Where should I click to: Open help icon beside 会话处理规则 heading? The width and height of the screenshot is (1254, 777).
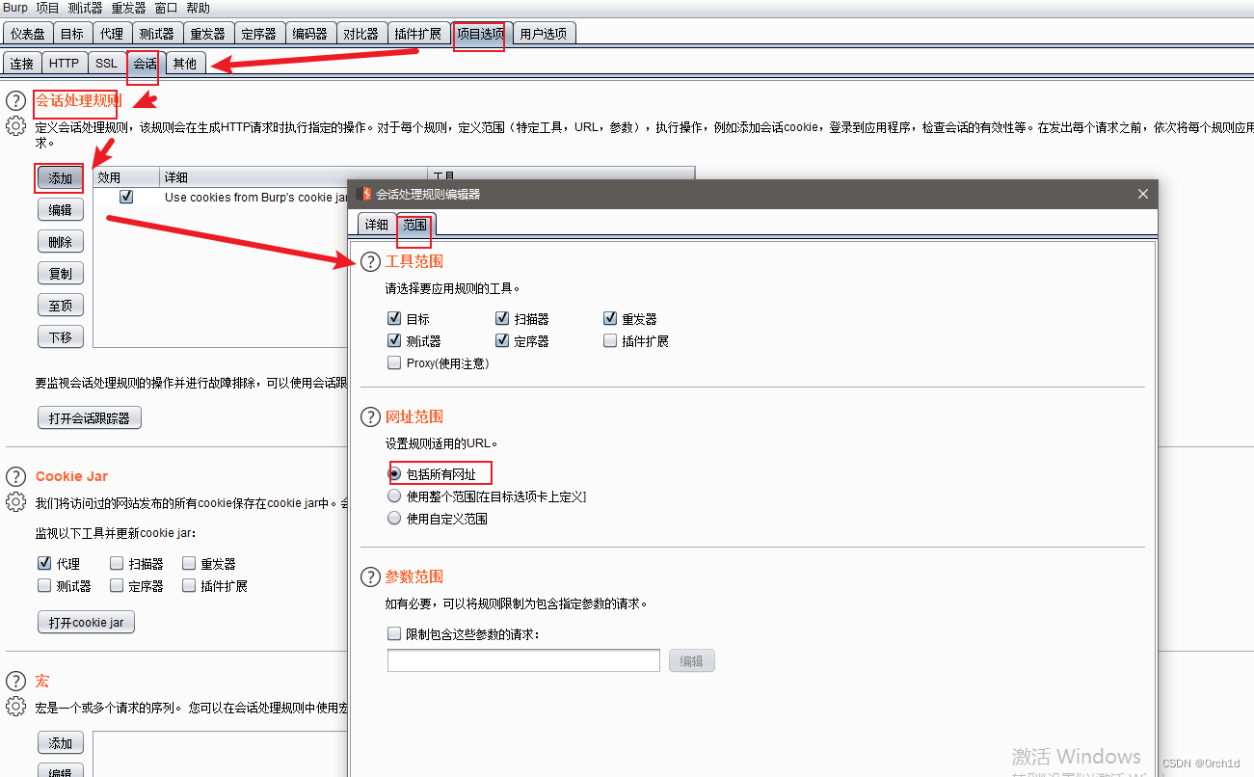[15, 100]
